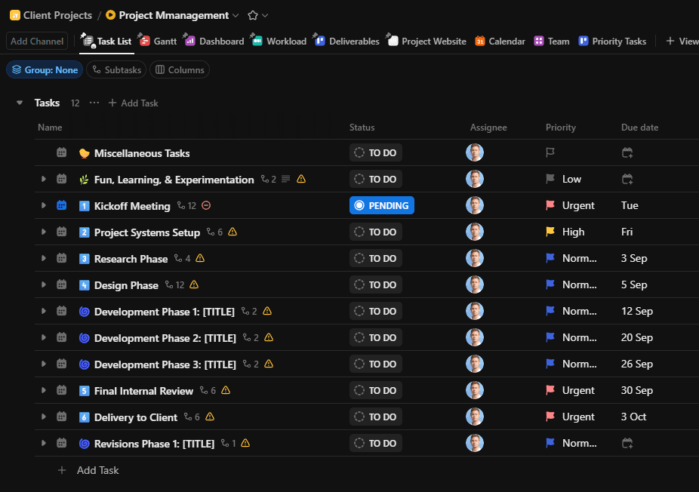This screenshot has width=699, height=492.
Task: Expand Design Phase subtasks
Action: pos(44,284)
